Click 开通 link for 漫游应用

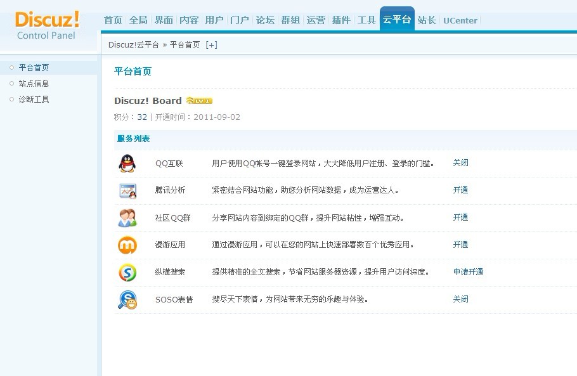tap(460, 244)
